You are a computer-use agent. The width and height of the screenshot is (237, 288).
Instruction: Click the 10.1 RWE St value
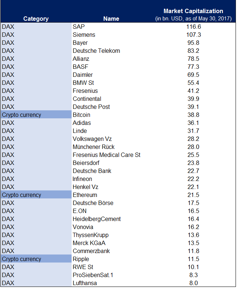193,267
